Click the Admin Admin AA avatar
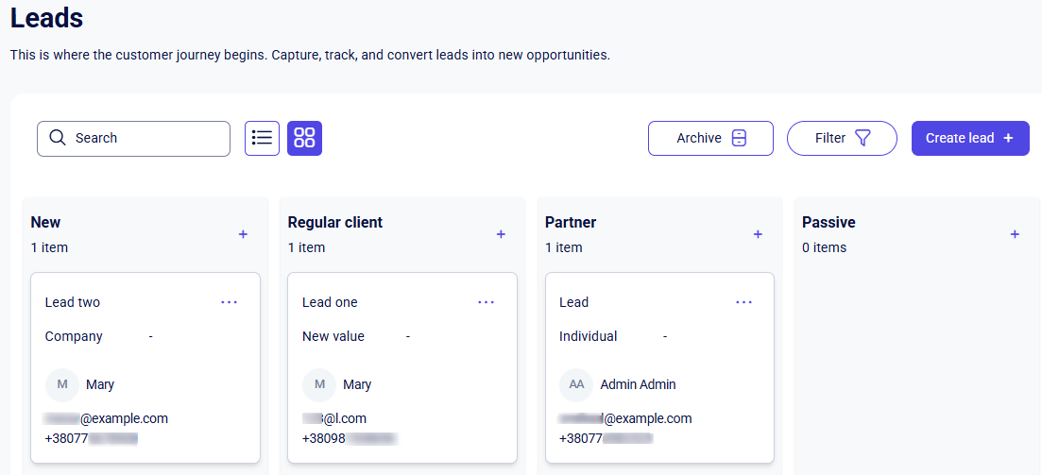Viewport: 1042px width, 475px height. (575, 384)
